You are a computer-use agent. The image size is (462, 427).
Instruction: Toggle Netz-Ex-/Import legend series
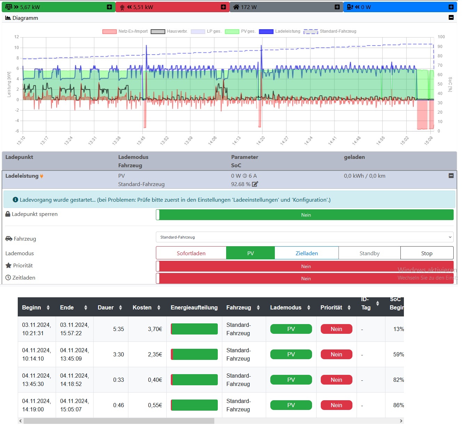click(125, 31)
